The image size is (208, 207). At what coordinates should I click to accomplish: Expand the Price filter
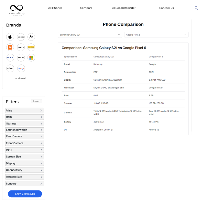[x=25, y=110]
